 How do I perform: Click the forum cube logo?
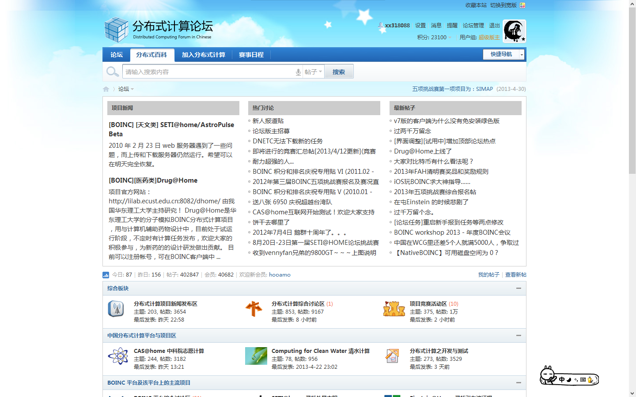pyautogui.click(x=117, y=30)
